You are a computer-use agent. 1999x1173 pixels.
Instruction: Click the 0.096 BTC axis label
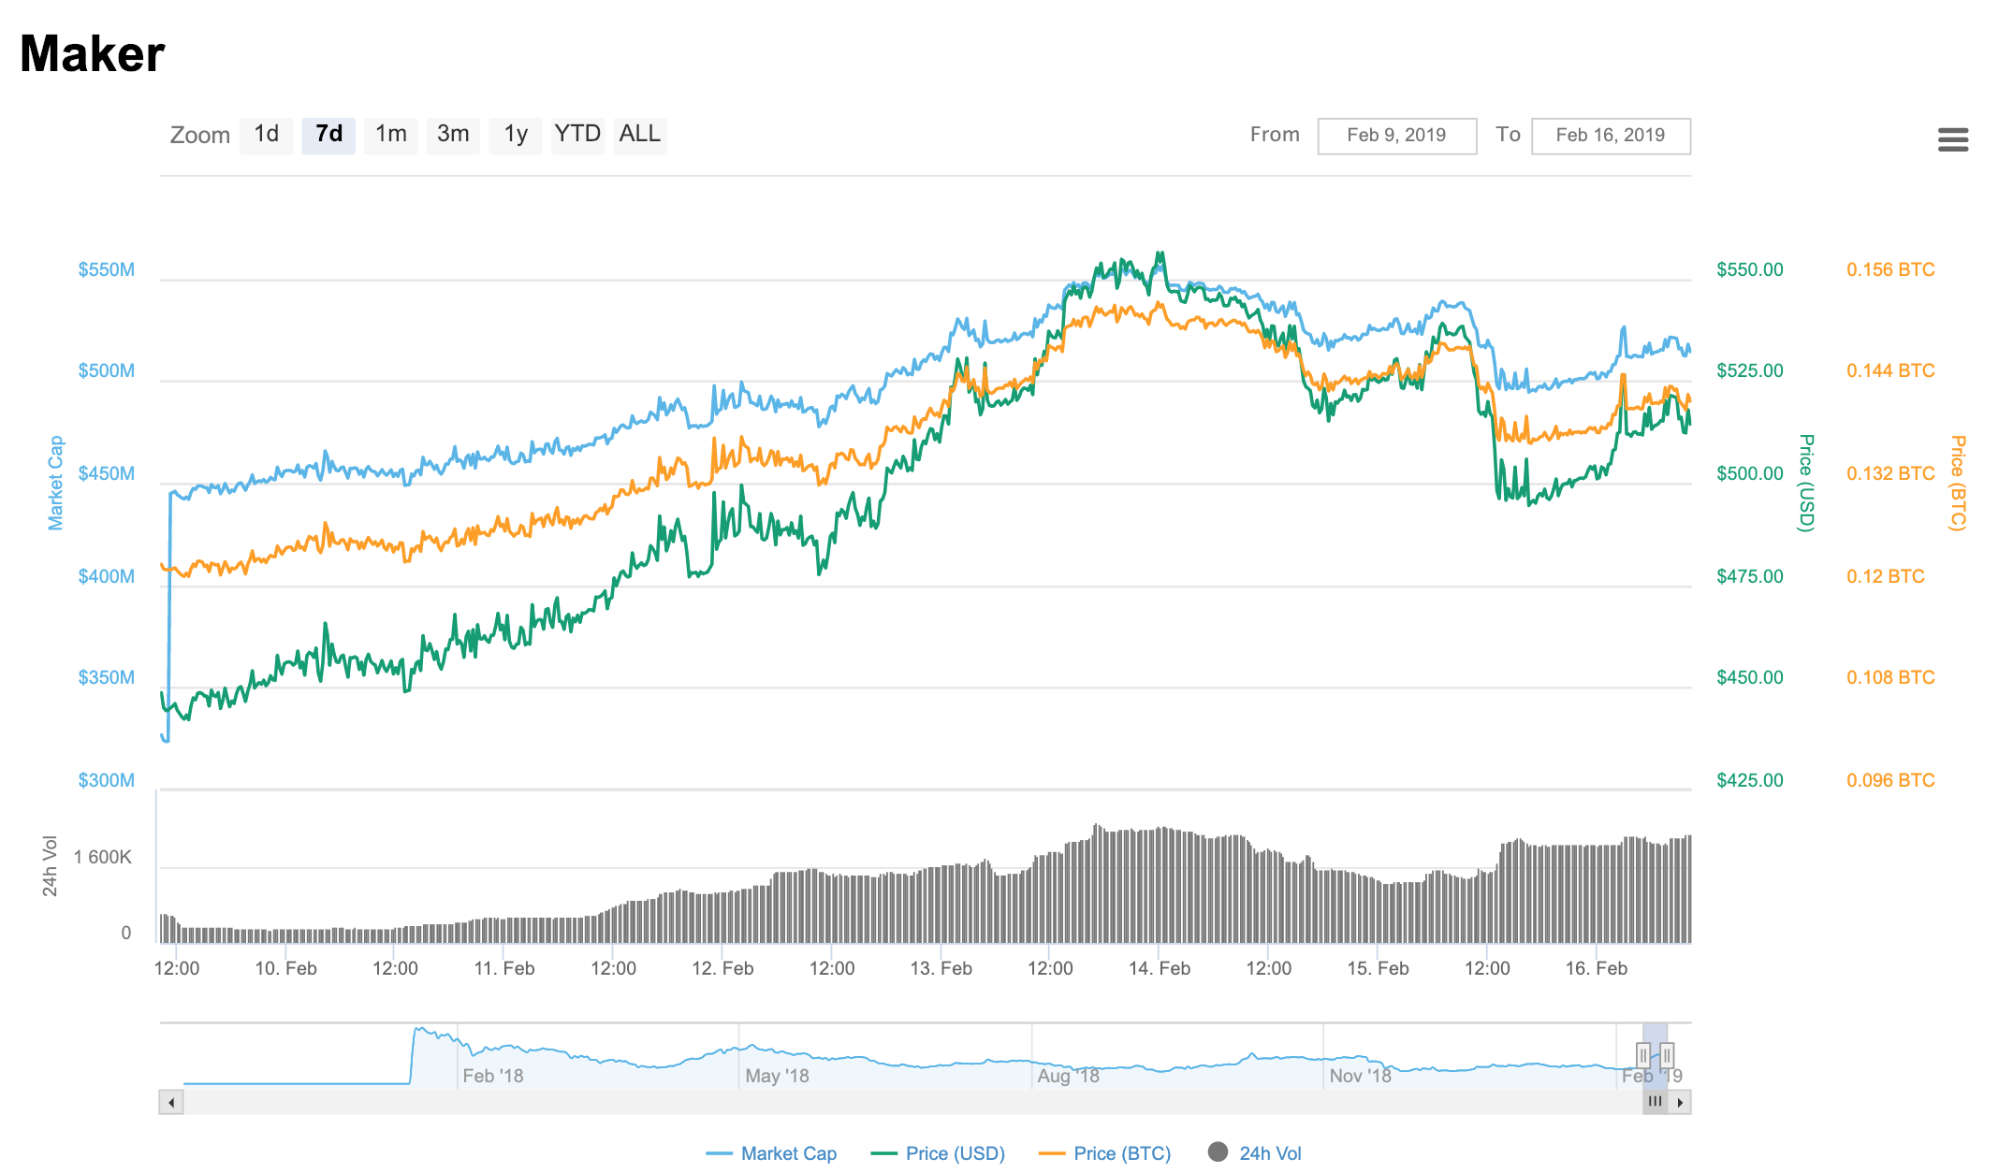[1890, 780]
